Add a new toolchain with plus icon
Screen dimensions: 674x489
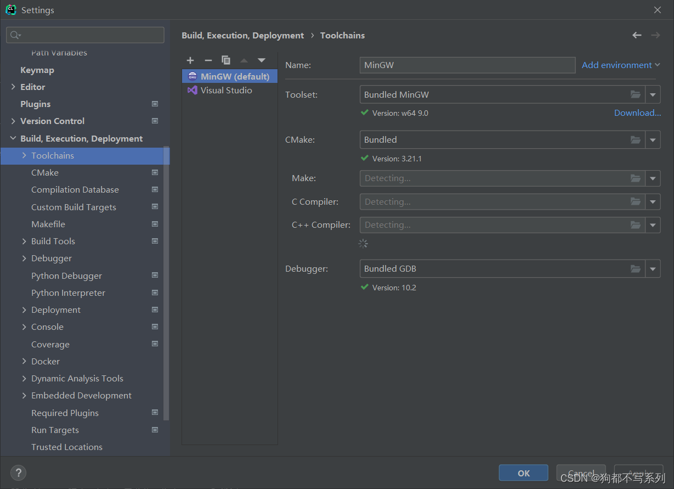point(190,60)
